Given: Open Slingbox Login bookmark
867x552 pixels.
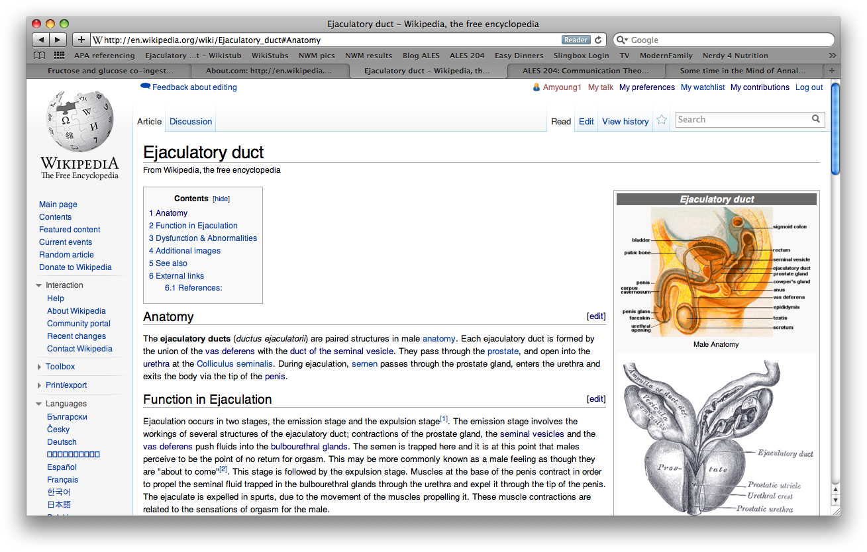Looking at the screenshot, I should (x=581, y=56).
